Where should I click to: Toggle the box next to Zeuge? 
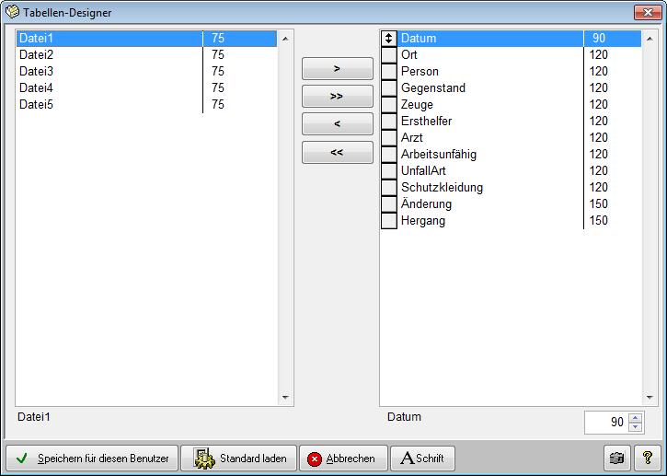(389, 105)
